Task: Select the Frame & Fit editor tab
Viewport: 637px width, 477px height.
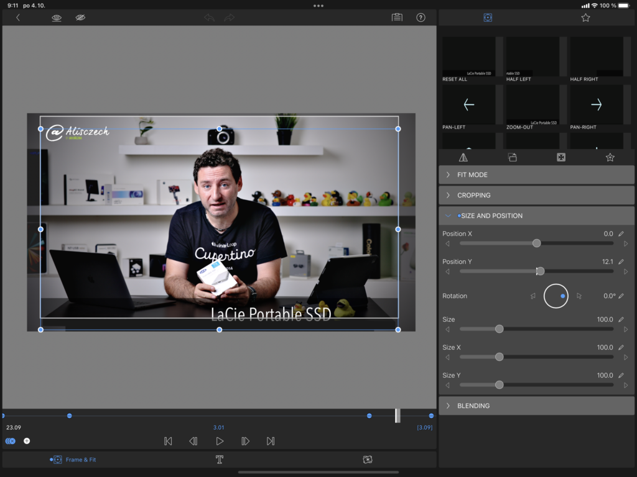Action: [x=73, y=460]
